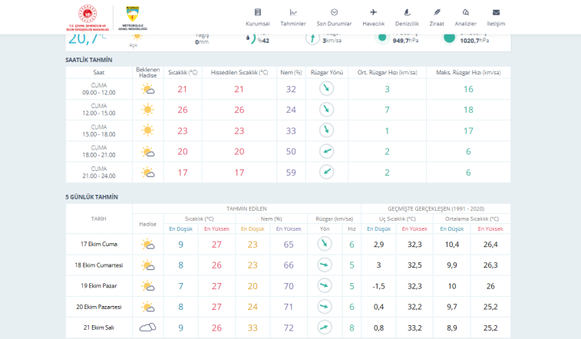Click the Maks. Rüzgar Hızı column header
Image resolution: width=581 pixels, height=339 pixels.
coord(468,72)
